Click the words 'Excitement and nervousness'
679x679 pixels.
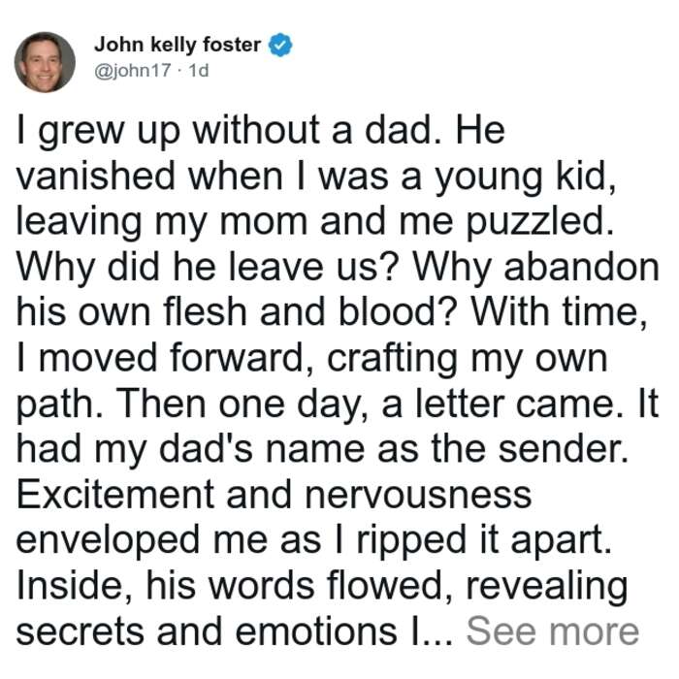(x=275, y=495)
